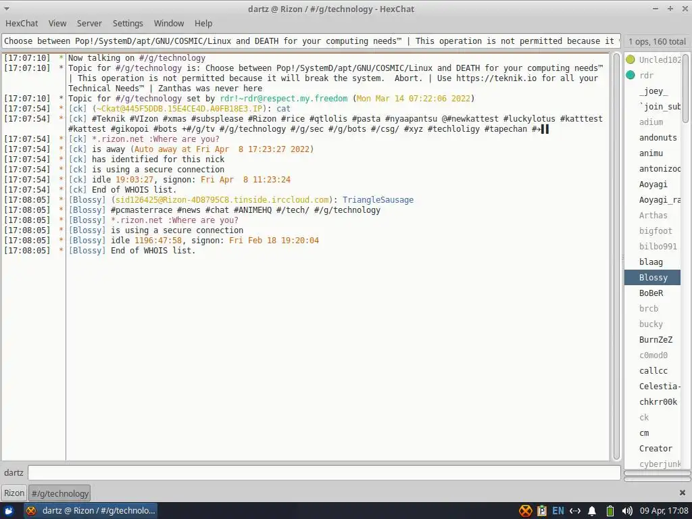Select bucky in the user list

653,324
